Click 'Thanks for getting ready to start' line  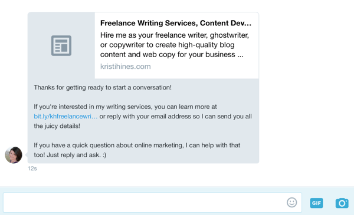click(103, 87)
